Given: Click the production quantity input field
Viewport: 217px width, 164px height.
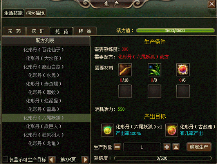Looking at the screenshot, I should click(x=142, y=147).
